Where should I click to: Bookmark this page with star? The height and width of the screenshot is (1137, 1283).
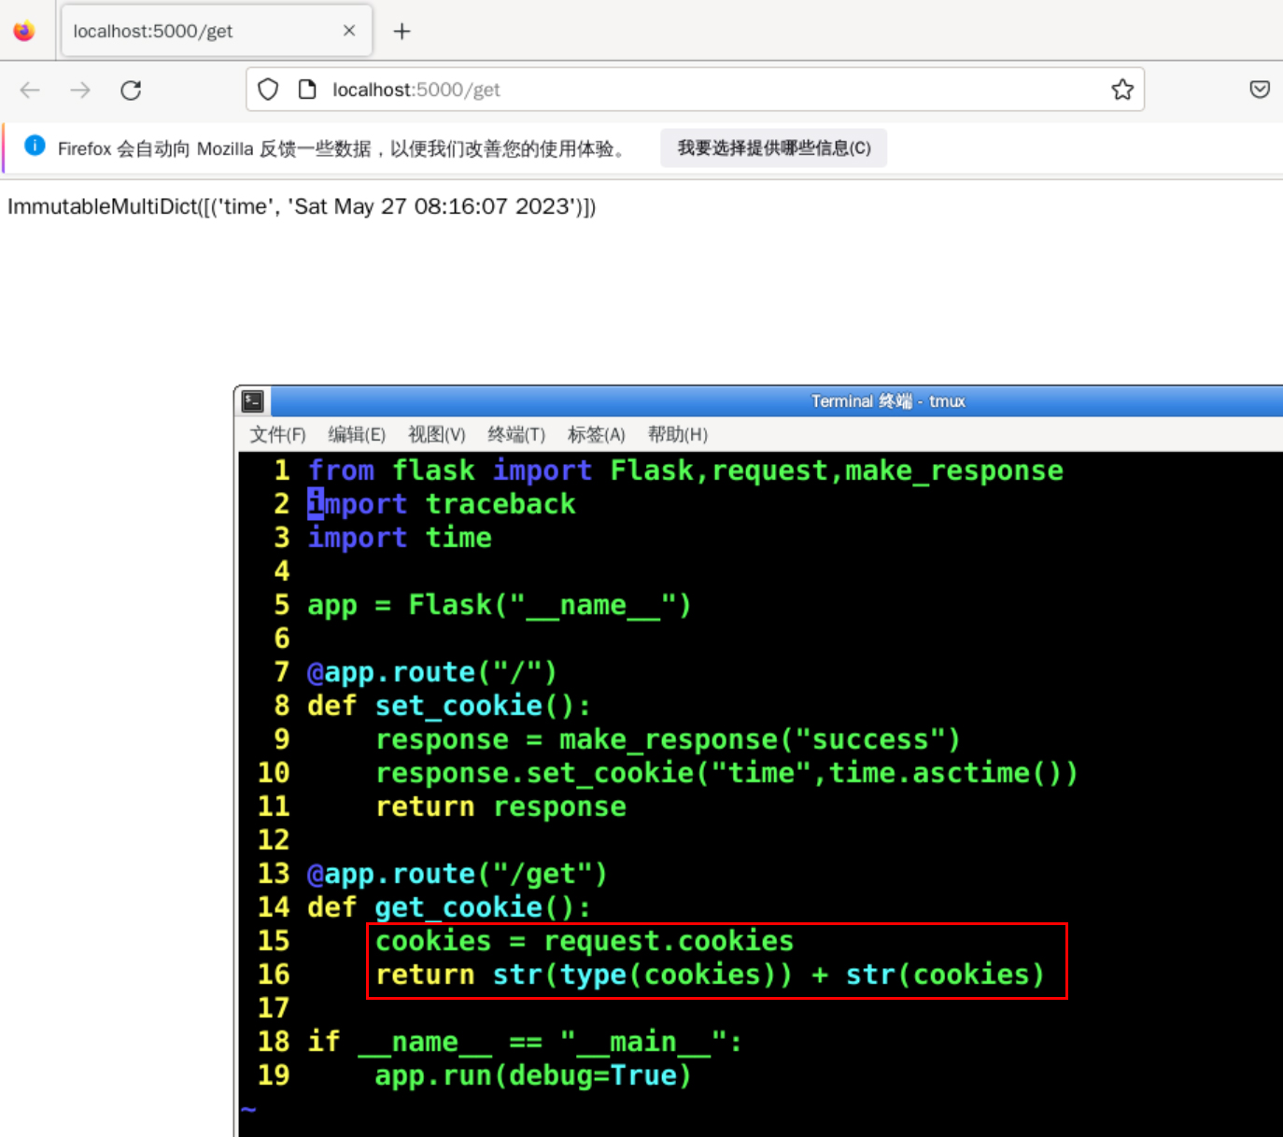(x=1122, y=90)
